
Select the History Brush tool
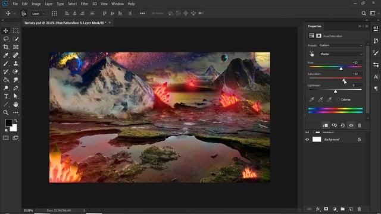(6, 72)
